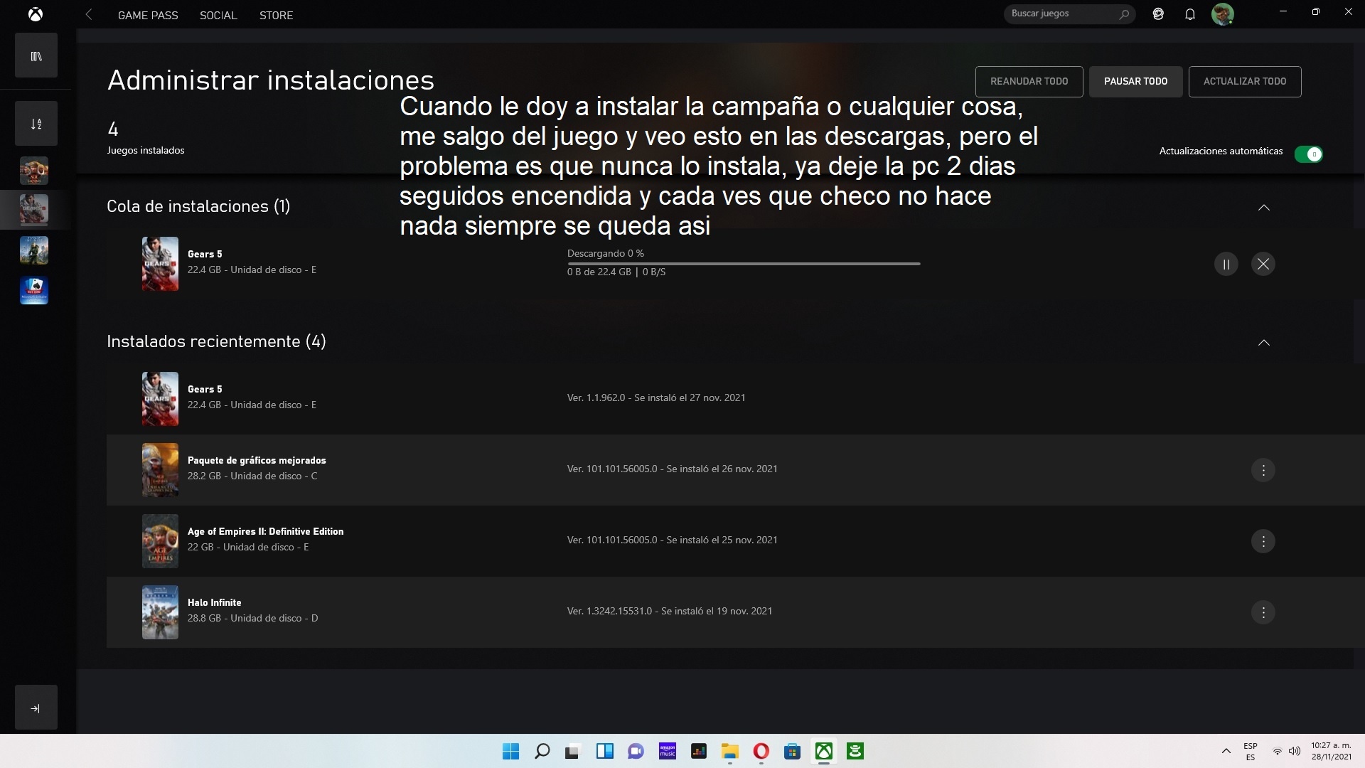
Task: Click the PAUSAR TODO button
Action: point(1135,81)
